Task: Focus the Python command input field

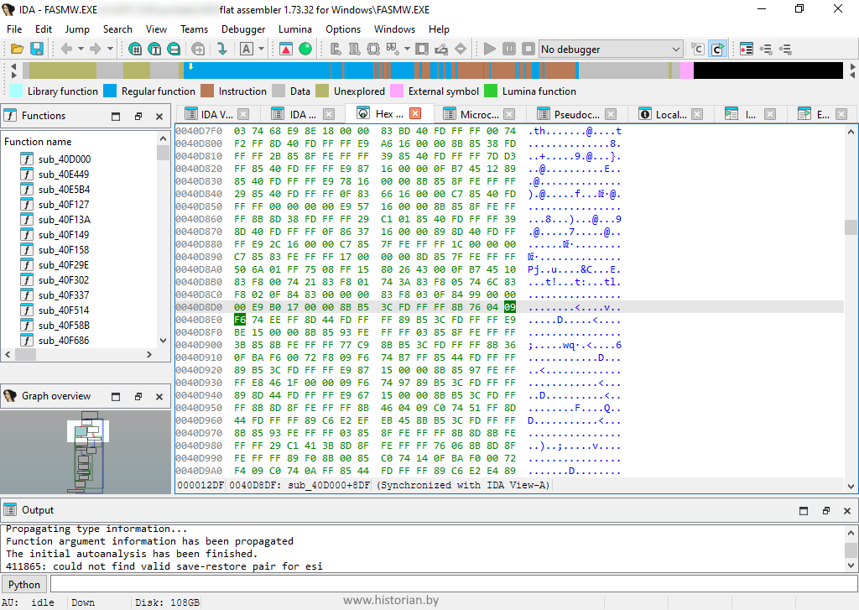Action: [454, 584]
